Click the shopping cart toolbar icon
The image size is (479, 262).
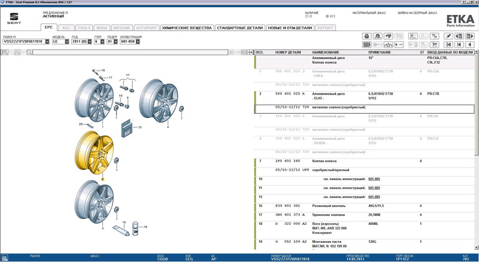pyautogui.click(x=434, y=45)
